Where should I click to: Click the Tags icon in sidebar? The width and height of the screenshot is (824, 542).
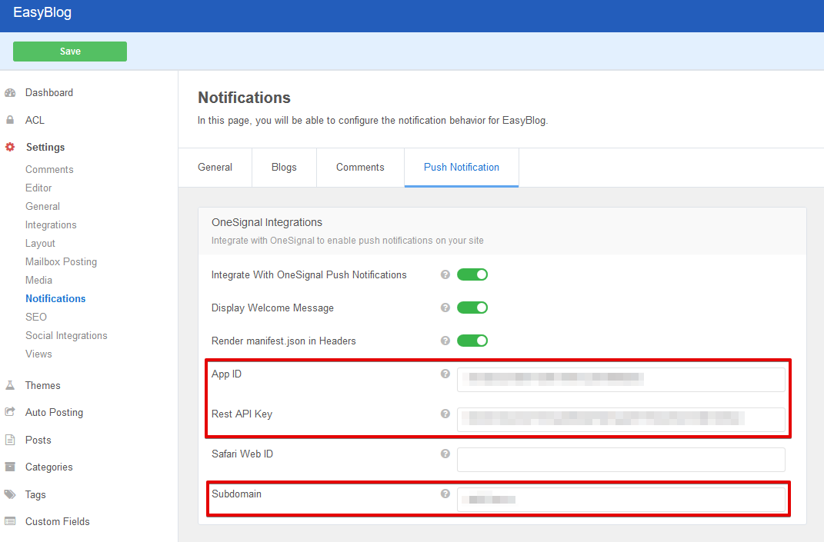pos(10,494)
